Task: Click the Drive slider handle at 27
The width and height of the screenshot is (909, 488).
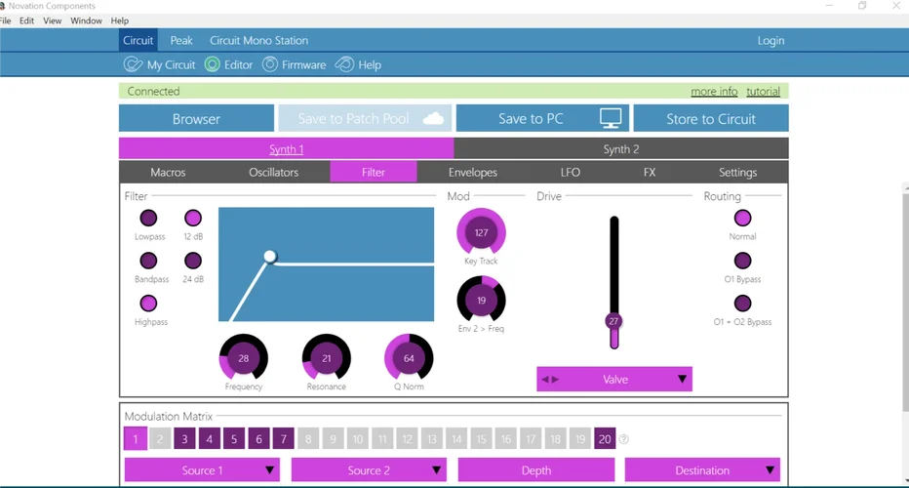Action: [x=613, y=321]
